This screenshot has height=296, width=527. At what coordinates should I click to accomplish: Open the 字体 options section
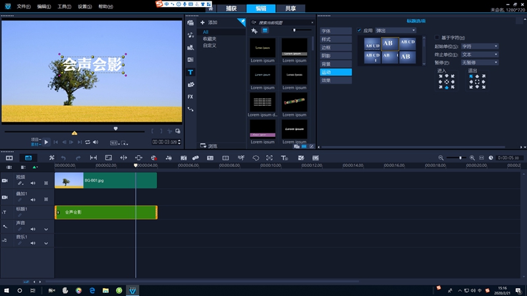336,31
